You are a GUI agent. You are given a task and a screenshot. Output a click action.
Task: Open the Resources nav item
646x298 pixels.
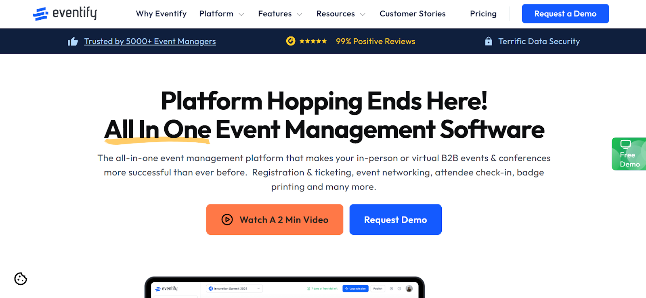(336, 14)
